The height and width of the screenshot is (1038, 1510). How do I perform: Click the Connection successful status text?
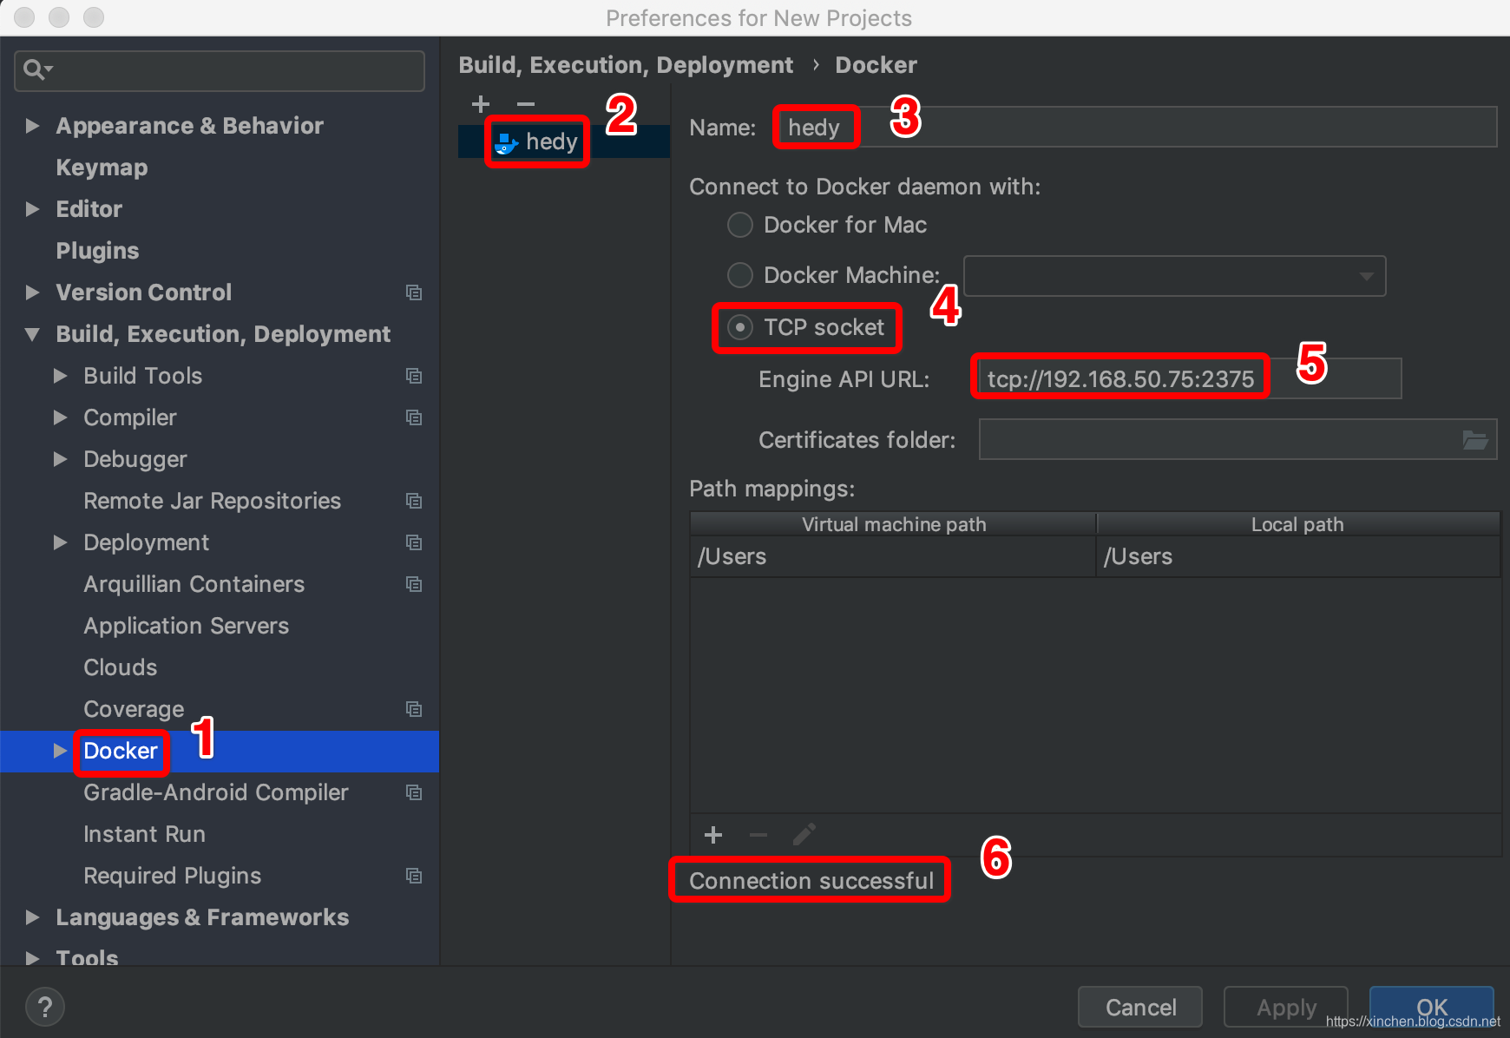pos(811,881)
